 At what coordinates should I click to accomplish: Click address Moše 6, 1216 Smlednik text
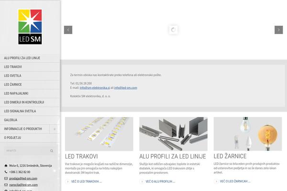click(31, 166)
